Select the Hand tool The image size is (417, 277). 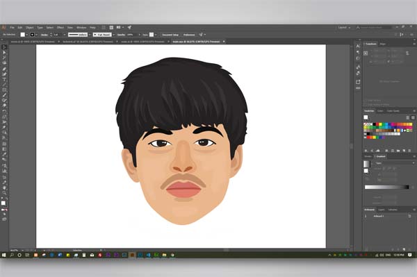(x=4, y=187)
